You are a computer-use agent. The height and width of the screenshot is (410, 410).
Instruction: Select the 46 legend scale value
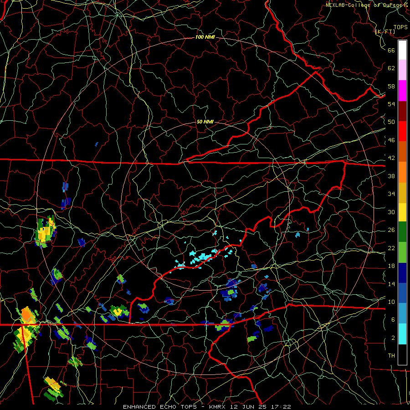coord(391,140)
